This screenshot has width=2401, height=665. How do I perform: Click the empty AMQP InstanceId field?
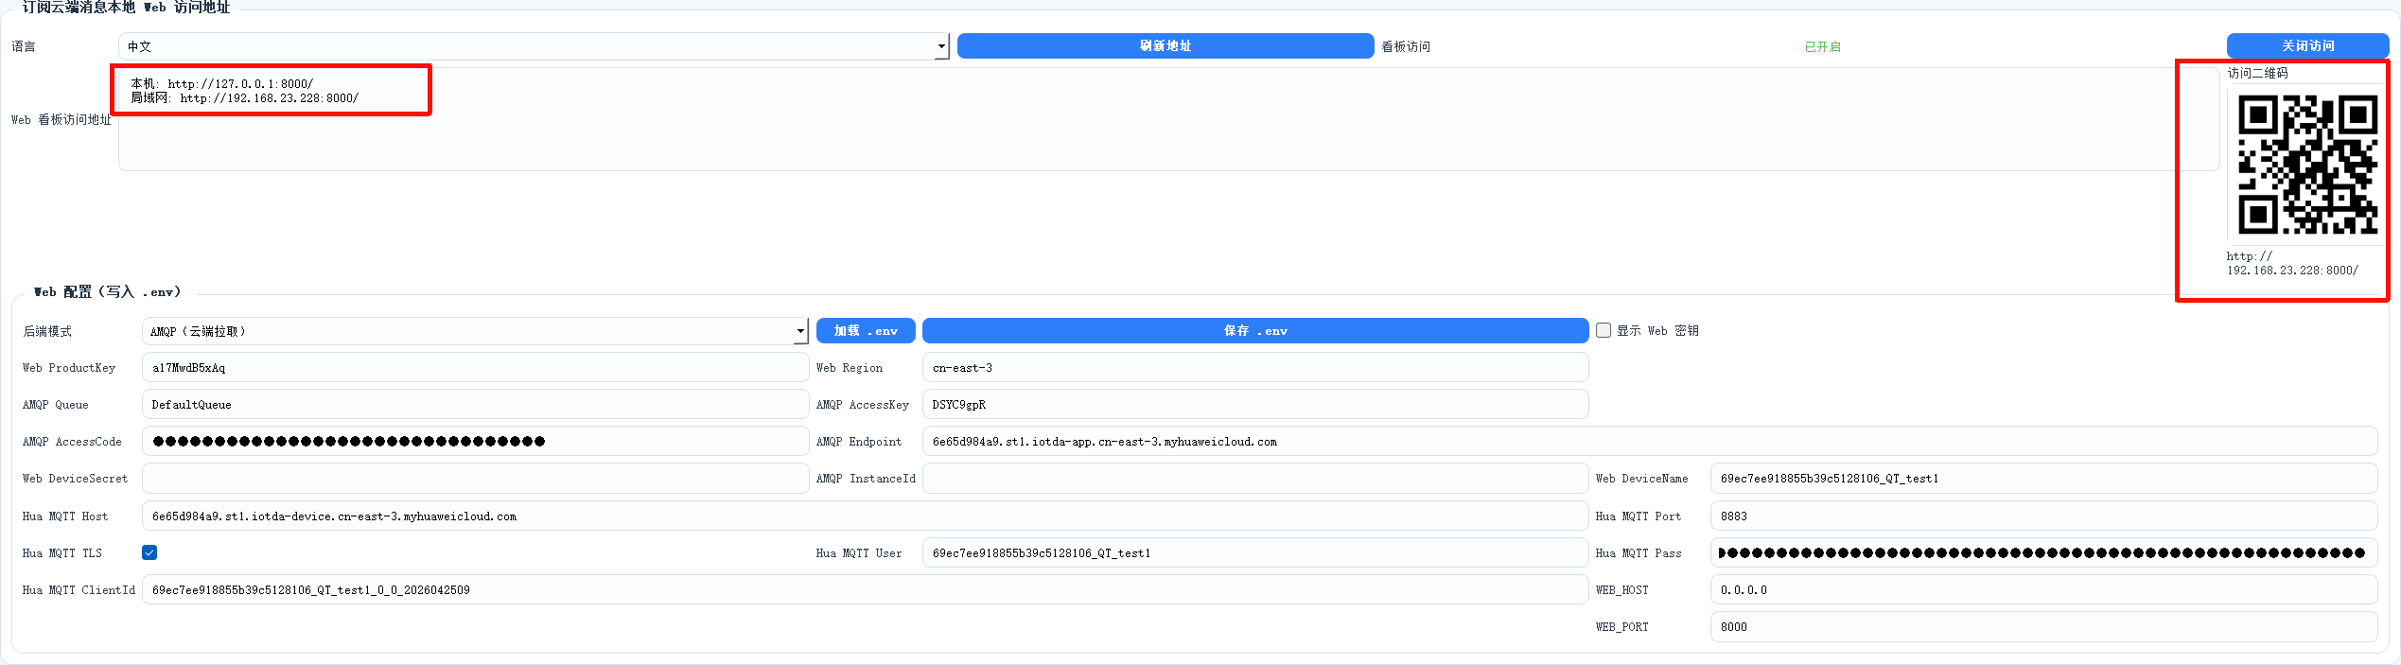(1255, 479)
